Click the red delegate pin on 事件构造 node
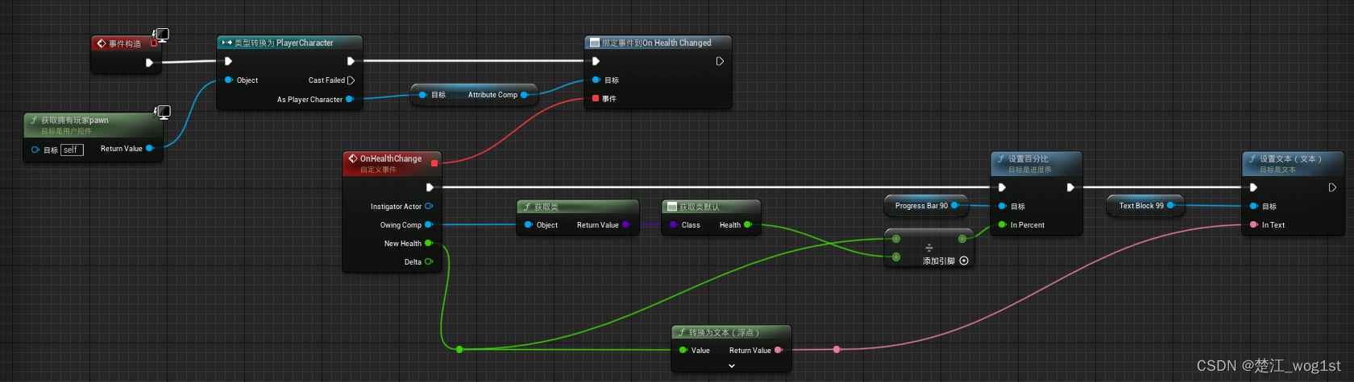 click(x=154, y=43)
